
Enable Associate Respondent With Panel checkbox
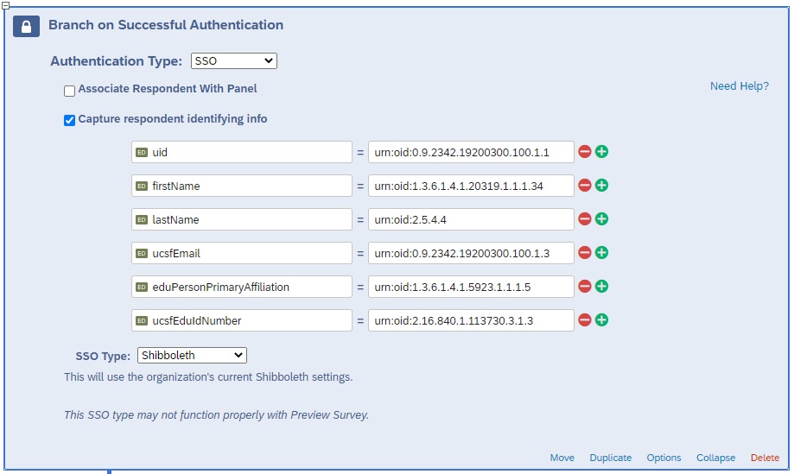pos(69,90)
